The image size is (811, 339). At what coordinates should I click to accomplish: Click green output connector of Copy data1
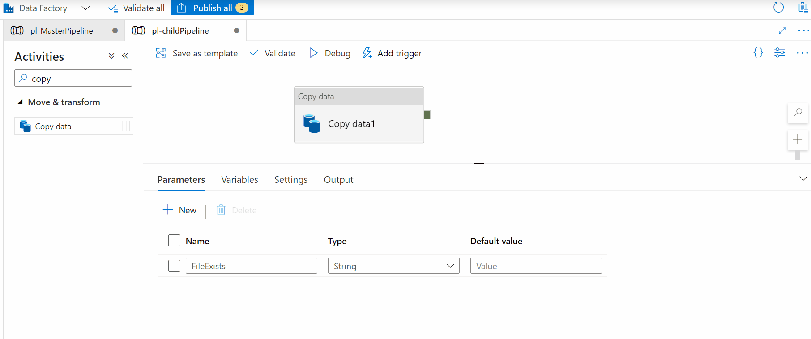point(427,115)
